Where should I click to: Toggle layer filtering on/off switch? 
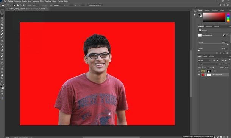(229, 60)
